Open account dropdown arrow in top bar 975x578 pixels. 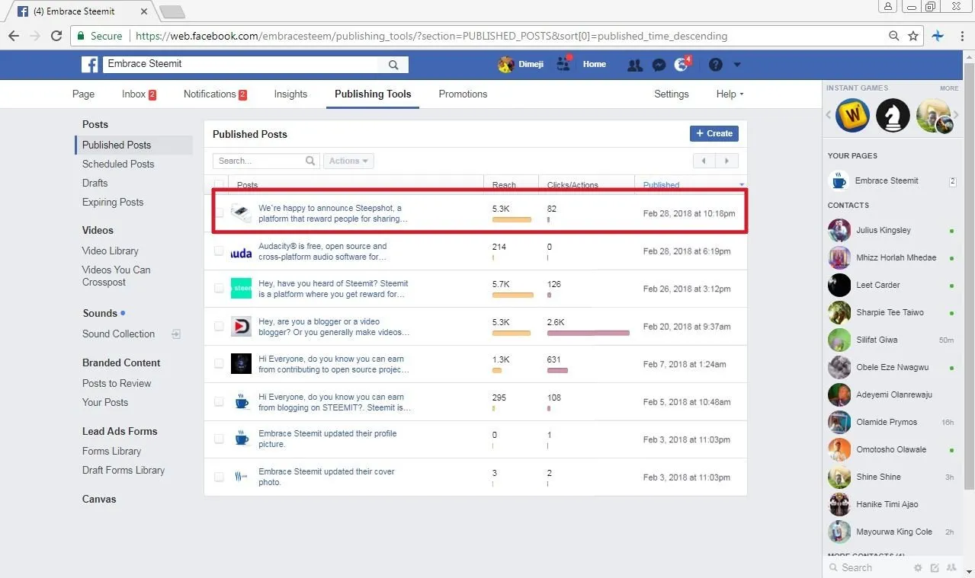click(x=737, y=65)
